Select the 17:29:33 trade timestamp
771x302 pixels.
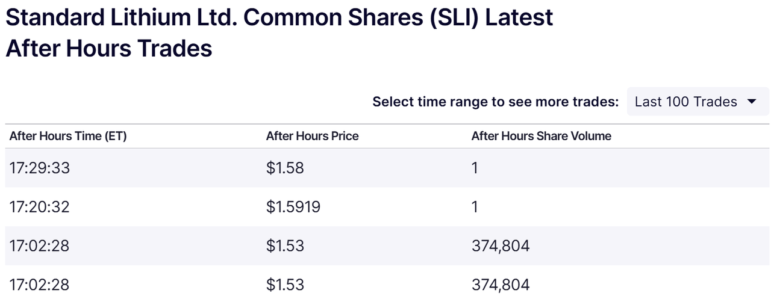[40, 168]
